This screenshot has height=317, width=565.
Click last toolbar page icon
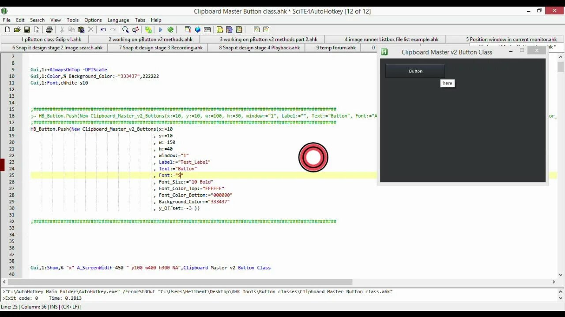pyautogui.click(x=266, y=29)
